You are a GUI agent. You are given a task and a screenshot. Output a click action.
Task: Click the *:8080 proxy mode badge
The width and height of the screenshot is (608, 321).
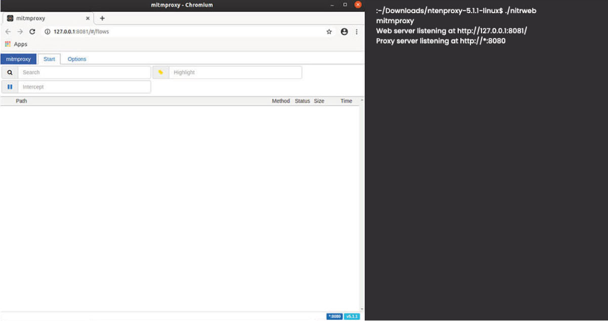[x=334, y=316]
